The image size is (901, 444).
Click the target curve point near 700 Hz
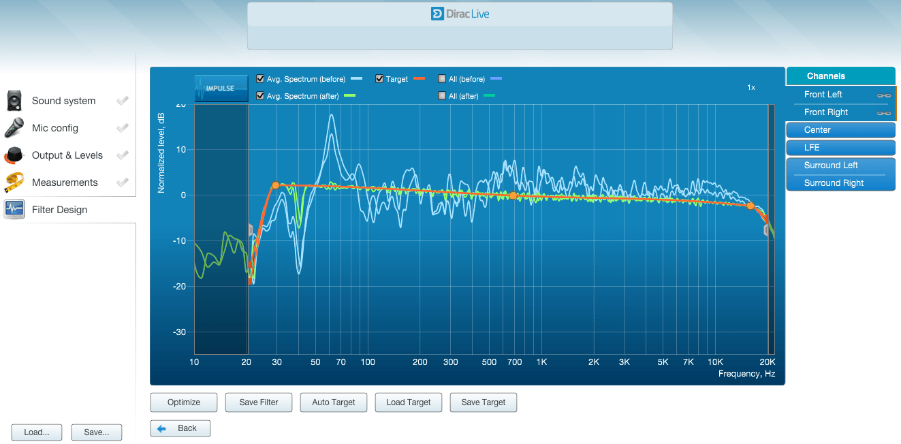[x=513, y=195]
